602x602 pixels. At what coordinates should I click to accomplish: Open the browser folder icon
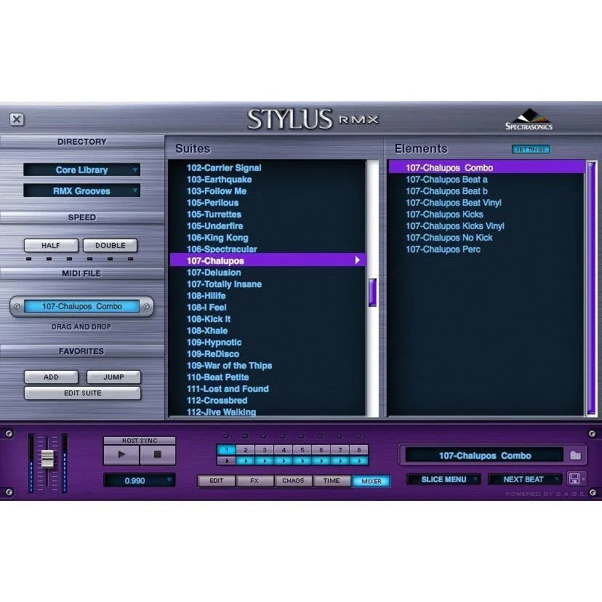tap(575, 456)
